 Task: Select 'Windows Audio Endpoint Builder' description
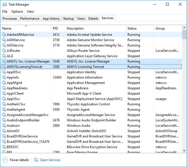click(x=91, y=120)
